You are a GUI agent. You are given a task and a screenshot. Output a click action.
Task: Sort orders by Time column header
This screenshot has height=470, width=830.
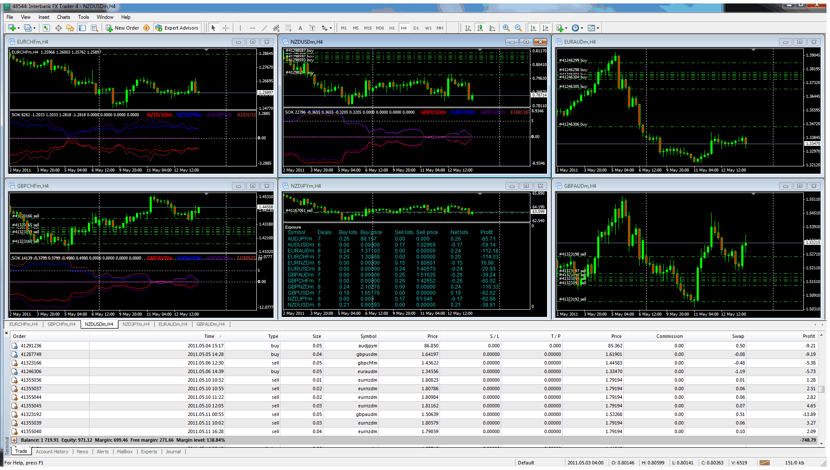coord(157,336)
